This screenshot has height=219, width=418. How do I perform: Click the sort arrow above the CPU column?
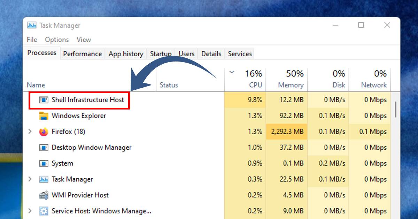232,72
